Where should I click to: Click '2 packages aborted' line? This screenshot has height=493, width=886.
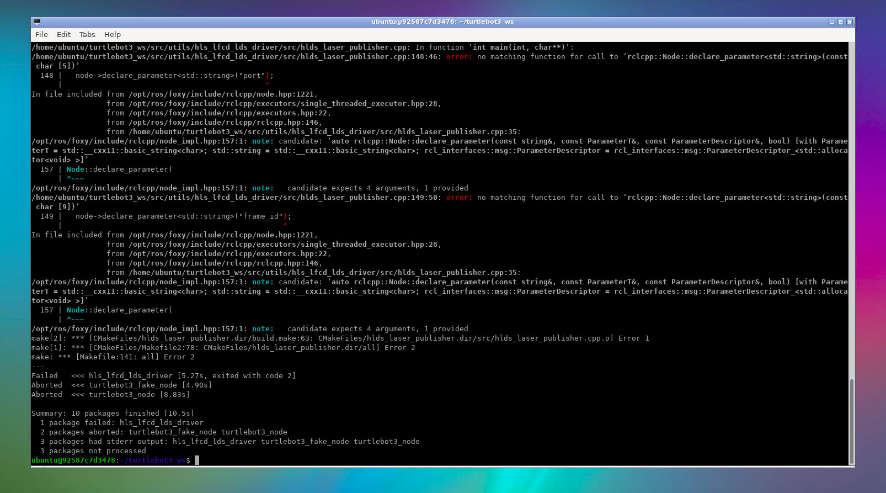tap(163, 432)
